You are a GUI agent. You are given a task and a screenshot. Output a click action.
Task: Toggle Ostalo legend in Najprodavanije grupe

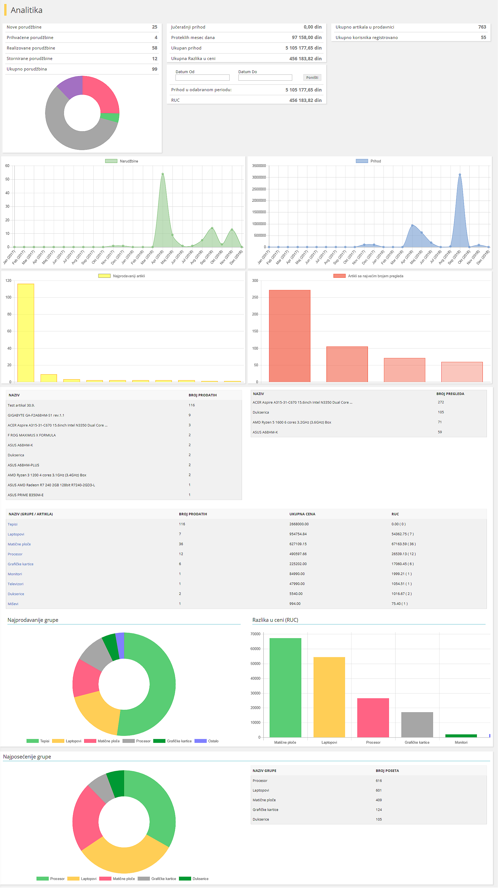pos(208,744)
